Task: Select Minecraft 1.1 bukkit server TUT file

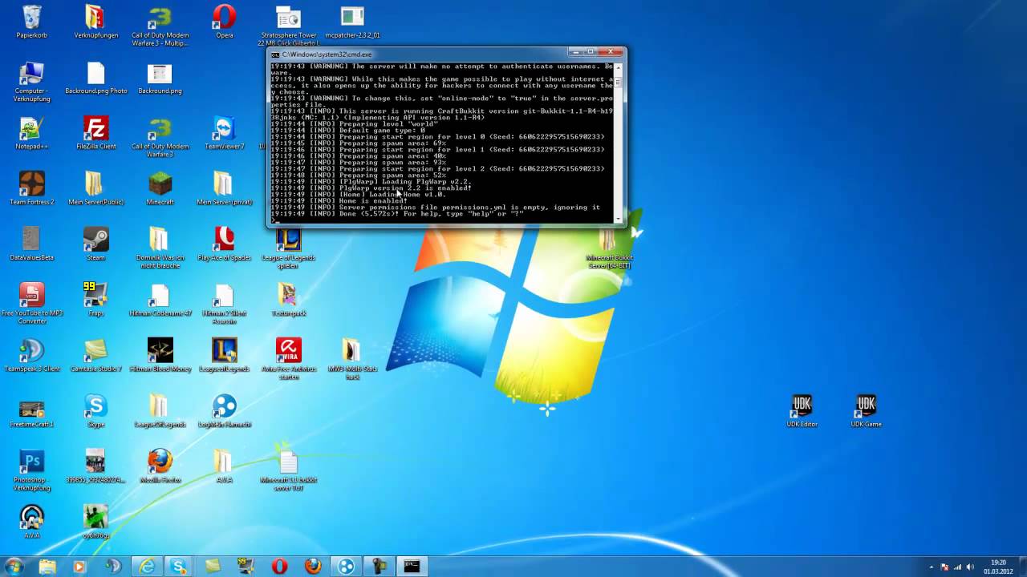Action: tap(288, 470)
